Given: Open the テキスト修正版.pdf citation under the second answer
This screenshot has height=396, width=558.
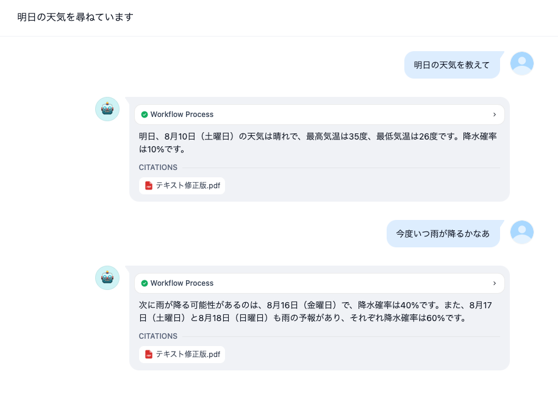Looking at the screenshot, I should [187, 355].
